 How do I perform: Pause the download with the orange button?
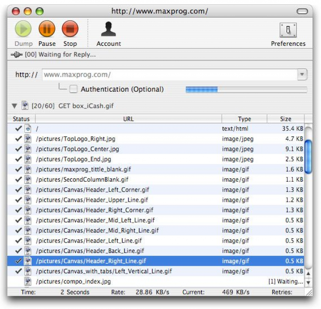[47, 29]
